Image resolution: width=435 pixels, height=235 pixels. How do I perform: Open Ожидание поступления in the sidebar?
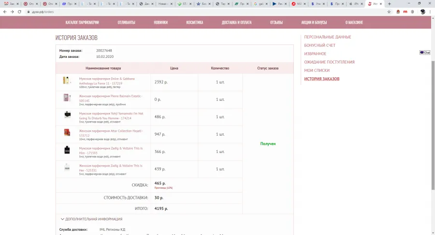point(329,62)
